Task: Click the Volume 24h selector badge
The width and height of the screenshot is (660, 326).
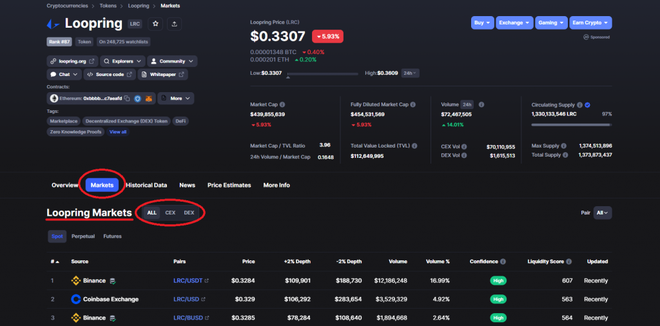Action: (x=467, y=104)
